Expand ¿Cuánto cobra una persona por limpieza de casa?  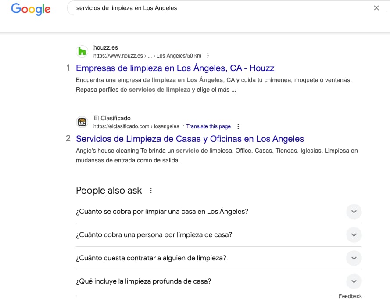click(x=218, y=235)
